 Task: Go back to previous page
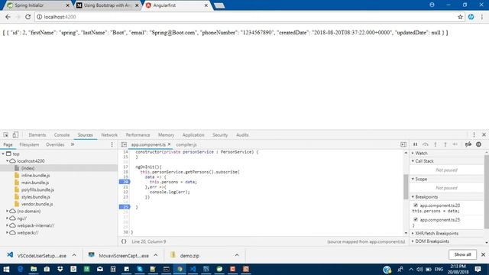click(x=8, y=17)
